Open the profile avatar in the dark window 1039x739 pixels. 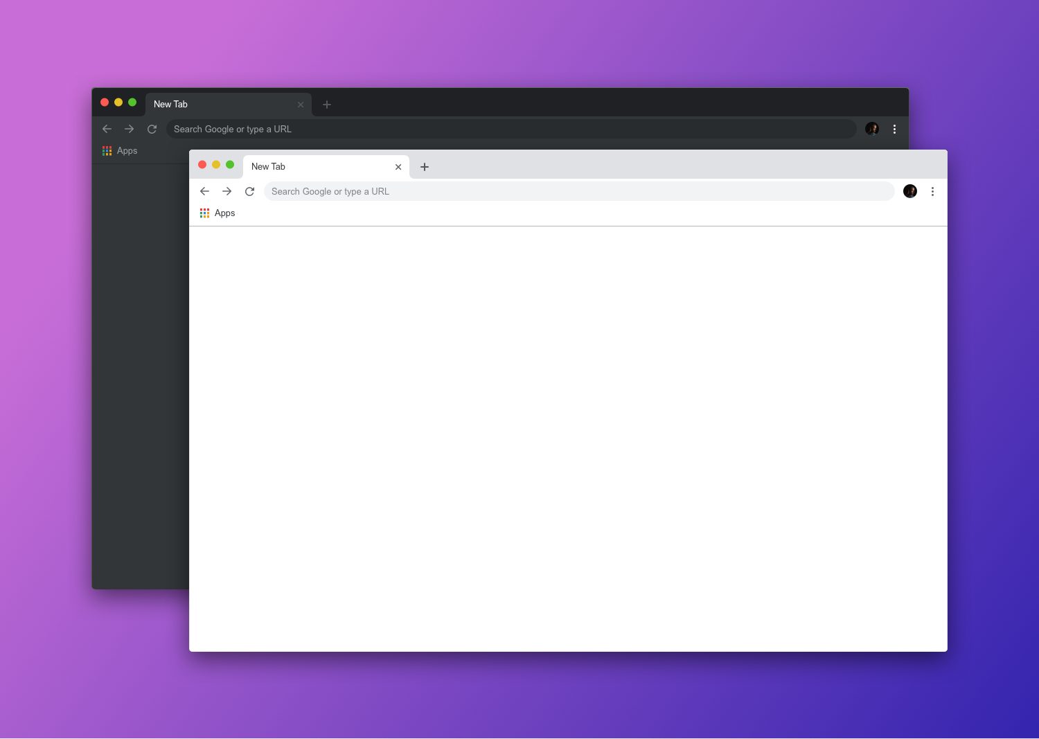click(872, 129)
